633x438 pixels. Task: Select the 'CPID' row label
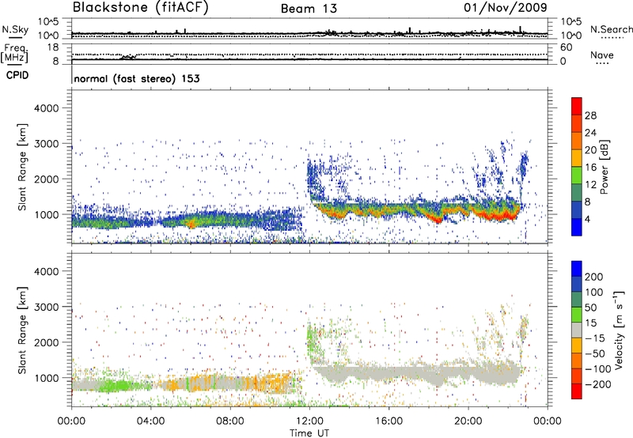[x=17, y=75]
